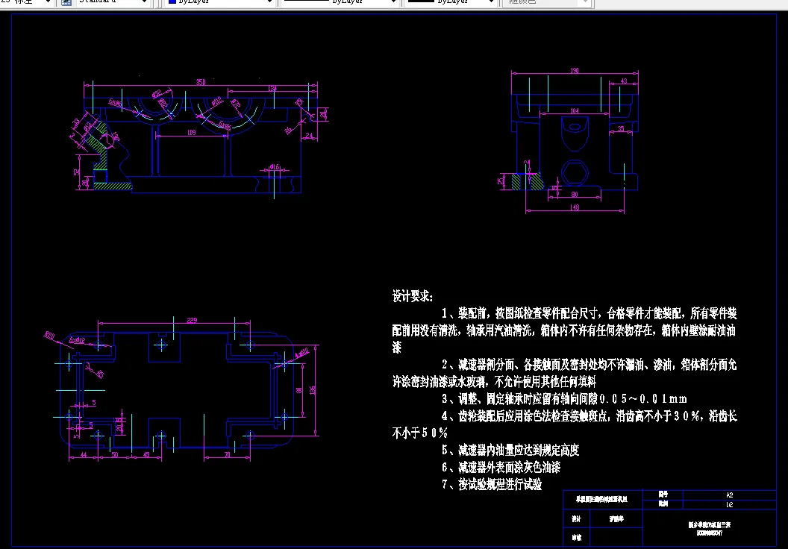Select the 43 dimension in side view
This screenshot has width=788, height=549.
pyautogui.click(x=624, y=81)
